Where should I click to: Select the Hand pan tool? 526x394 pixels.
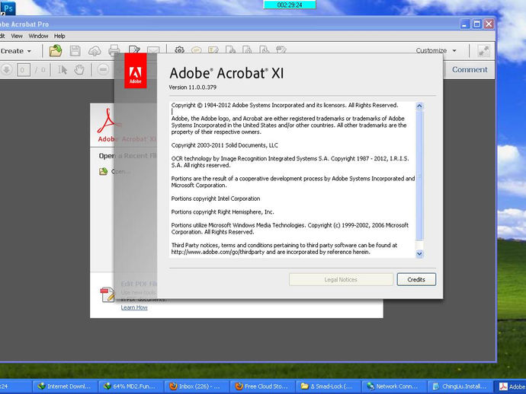(x=79, y=70)
